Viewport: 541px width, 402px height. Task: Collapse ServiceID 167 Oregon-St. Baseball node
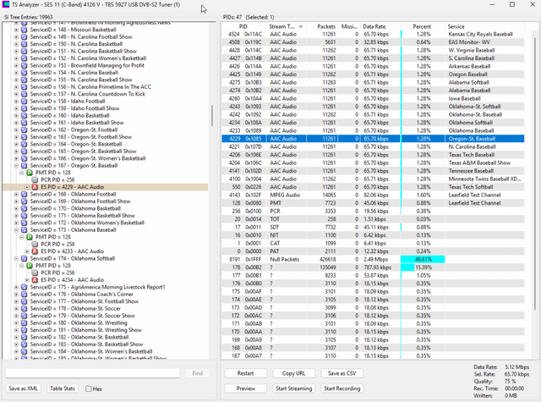tap(16, 165)
